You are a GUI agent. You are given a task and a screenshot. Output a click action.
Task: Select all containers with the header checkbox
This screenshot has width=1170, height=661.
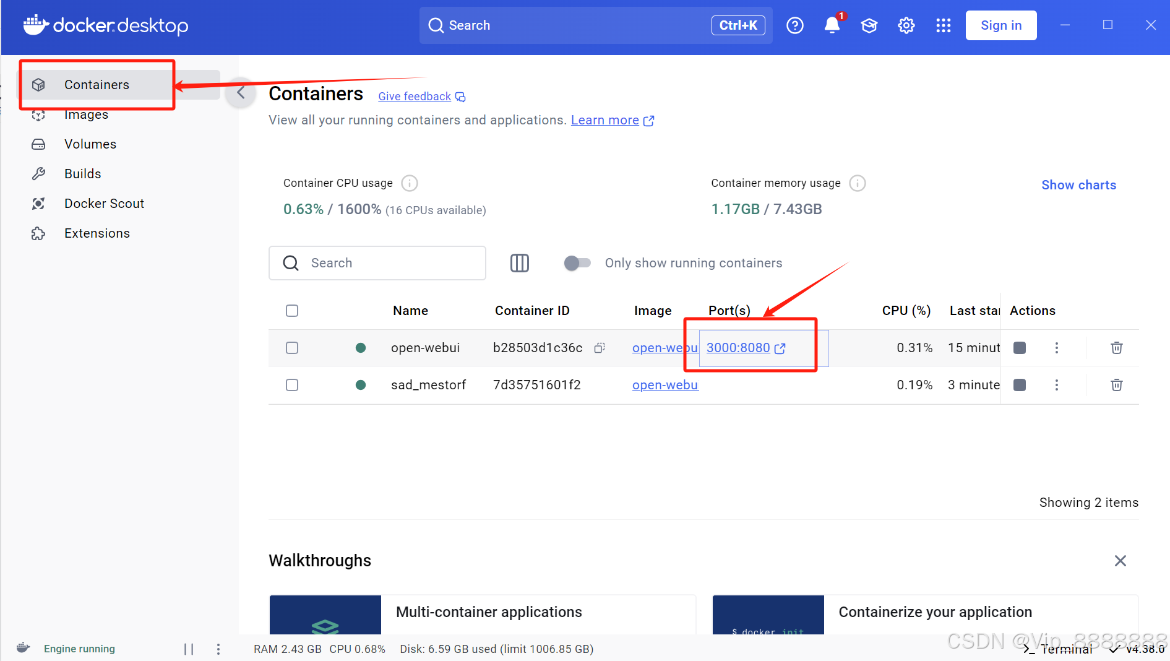(291, 311)
